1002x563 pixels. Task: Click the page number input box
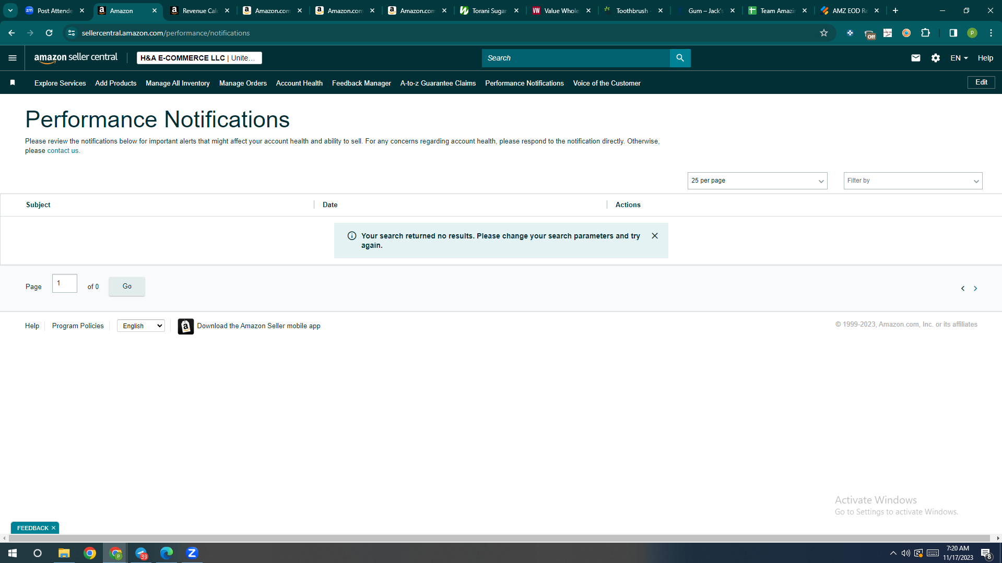(x=65, y=283)
